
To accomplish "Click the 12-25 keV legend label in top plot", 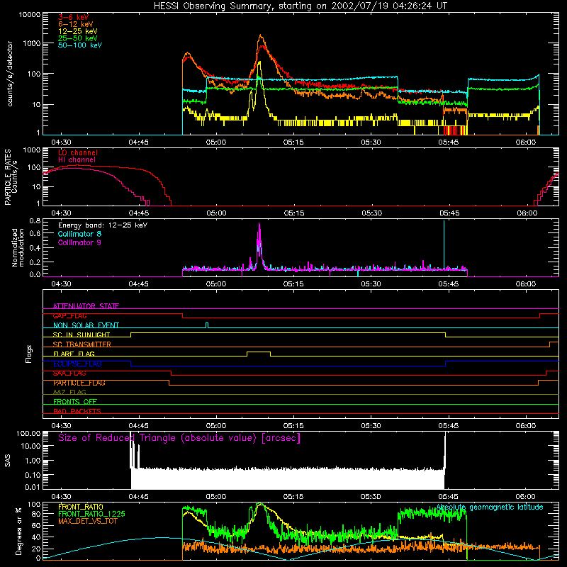I will pos(78,31).
